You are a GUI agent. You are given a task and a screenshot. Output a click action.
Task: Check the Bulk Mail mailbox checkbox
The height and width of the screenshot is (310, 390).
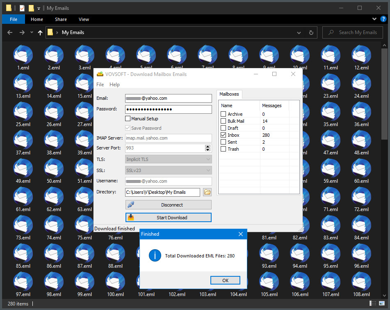[x=224, y=121]
